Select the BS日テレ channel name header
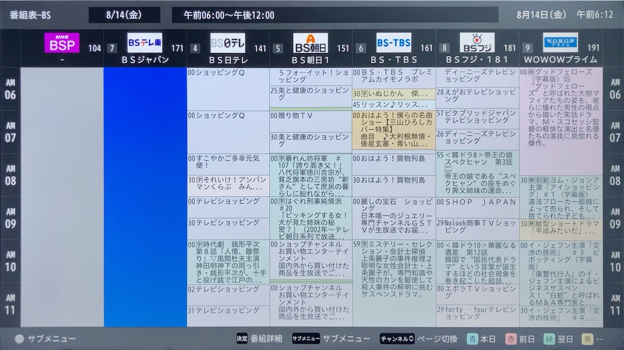Image resolution: width=624 pixels, height=350 pixels. pyautogui.click(x=229, y=60)
